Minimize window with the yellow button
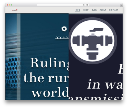This screenshot has width=128, height=108. click(x=9, y=5)
